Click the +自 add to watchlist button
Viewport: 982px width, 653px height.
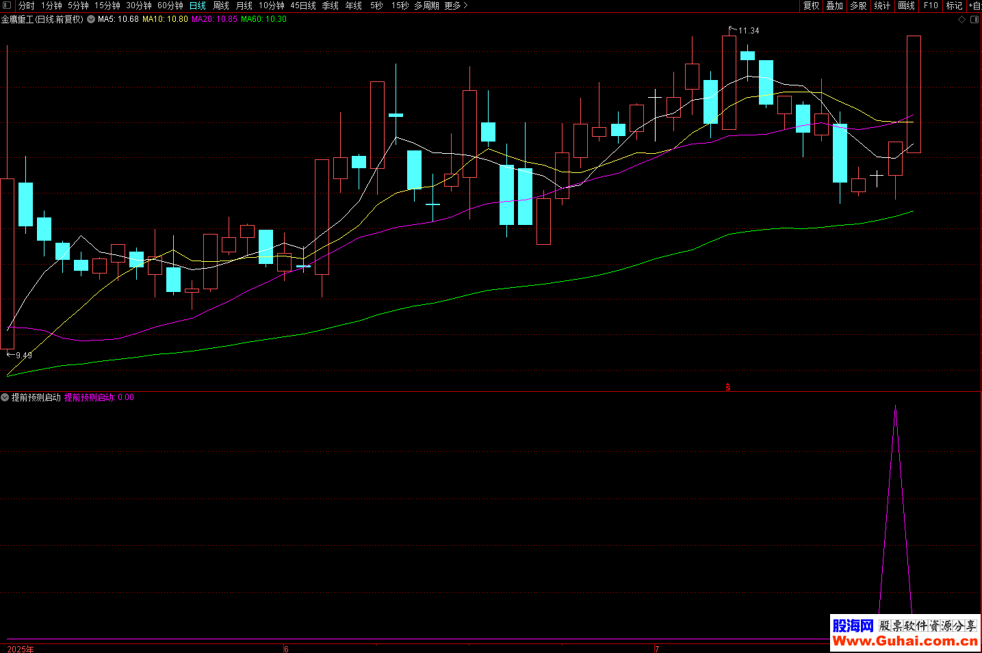click(974, 5)
